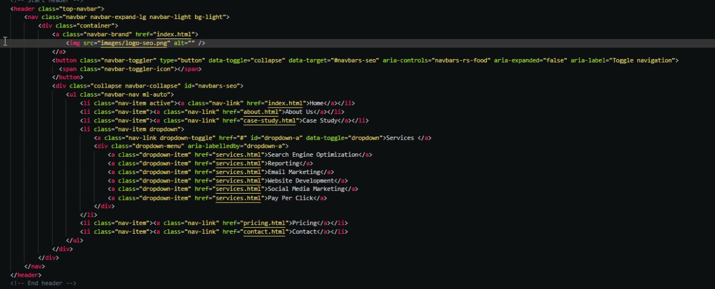The width and height of the screenshot is (715, 289).
Task: Click the closing </nav> tag
Action: click(35, 266)
